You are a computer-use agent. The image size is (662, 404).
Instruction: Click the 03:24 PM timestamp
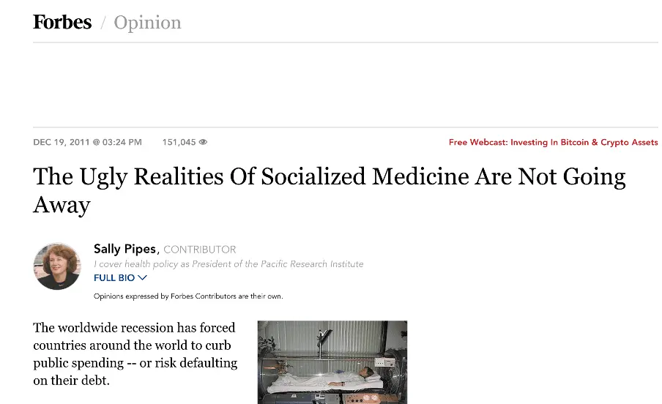[x=122, y=142]
